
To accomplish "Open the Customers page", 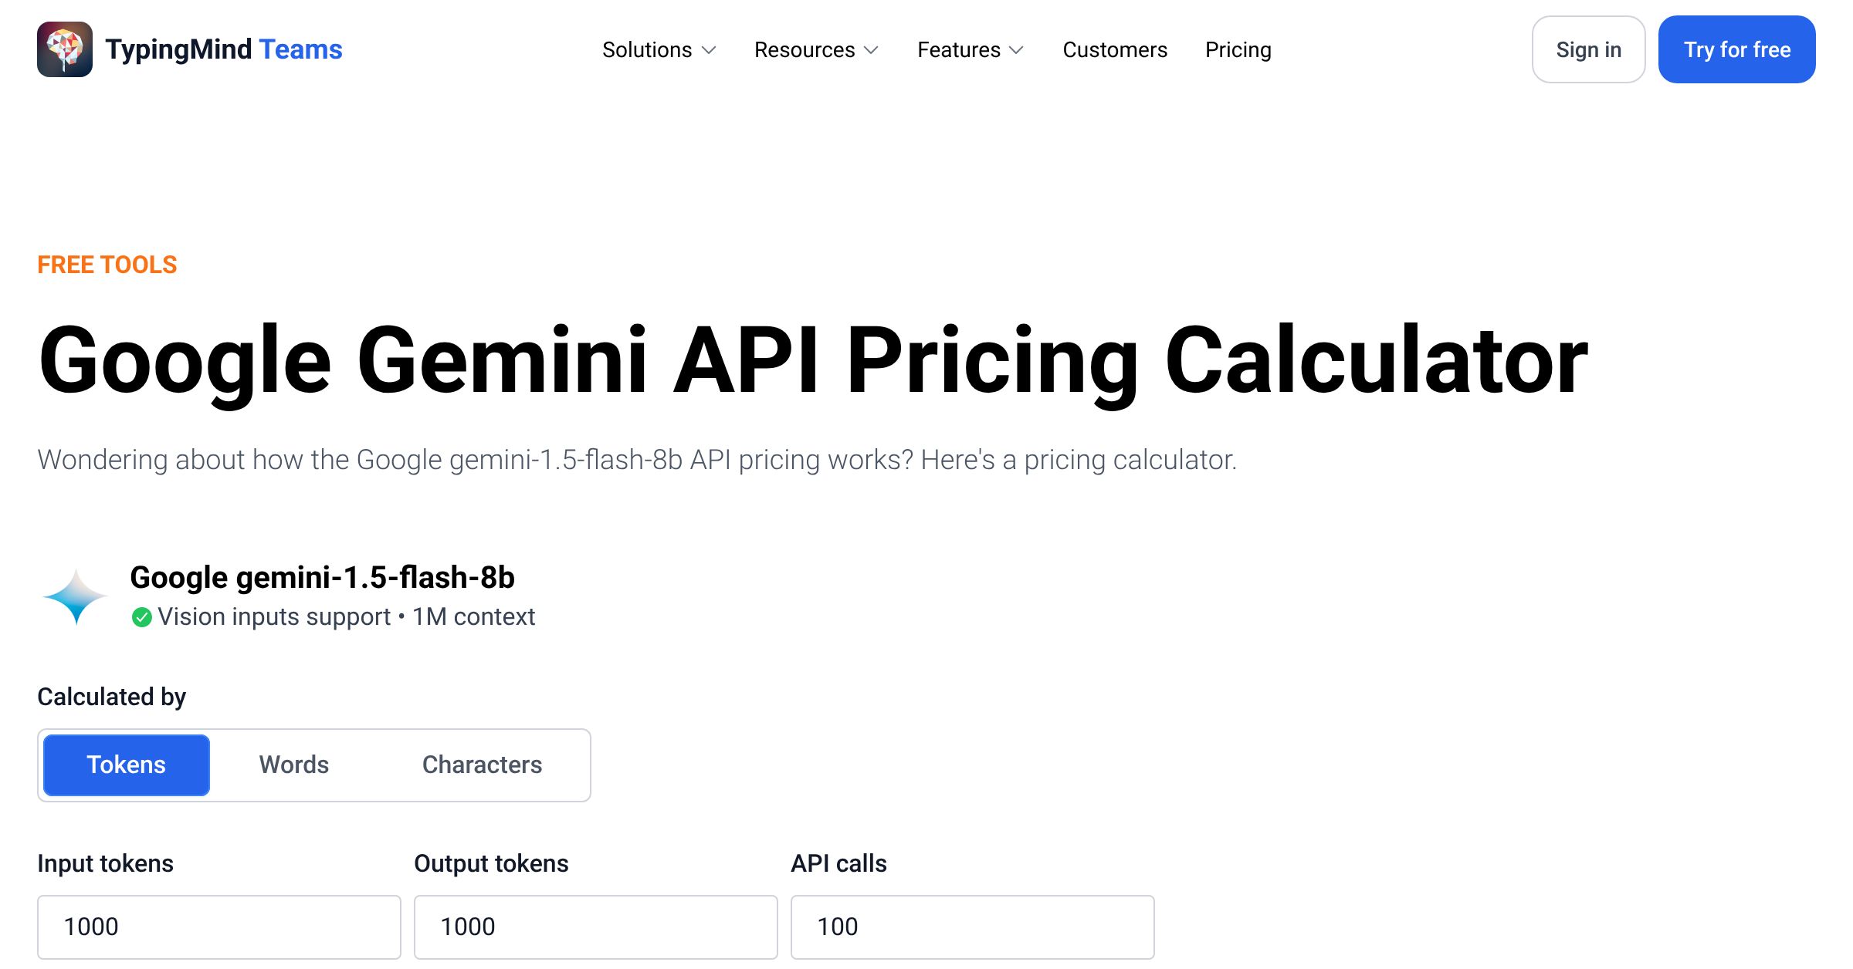I will tap(1114, 49).
